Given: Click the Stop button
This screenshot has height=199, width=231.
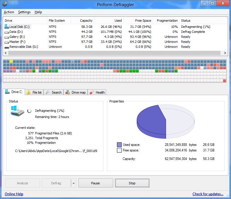Looking at the screenshot, I should click(x=132, y=183).
